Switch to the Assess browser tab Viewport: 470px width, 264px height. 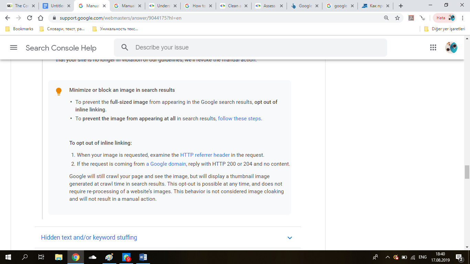pyautogui.click(x=270, y=6)
